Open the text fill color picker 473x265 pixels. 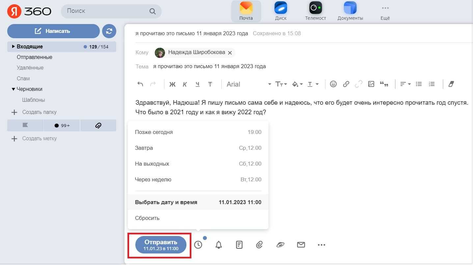point(297,84)
